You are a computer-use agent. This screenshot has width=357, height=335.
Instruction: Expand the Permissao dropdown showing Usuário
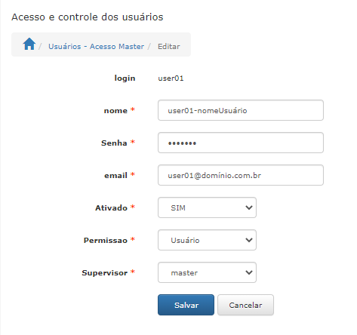[x=207, y=240]
